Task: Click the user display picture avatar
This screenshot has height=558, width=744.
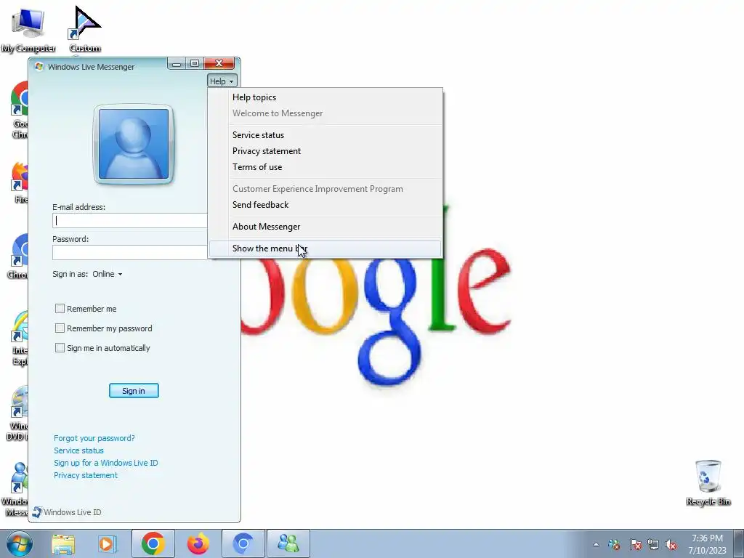Action: (134, 144)
